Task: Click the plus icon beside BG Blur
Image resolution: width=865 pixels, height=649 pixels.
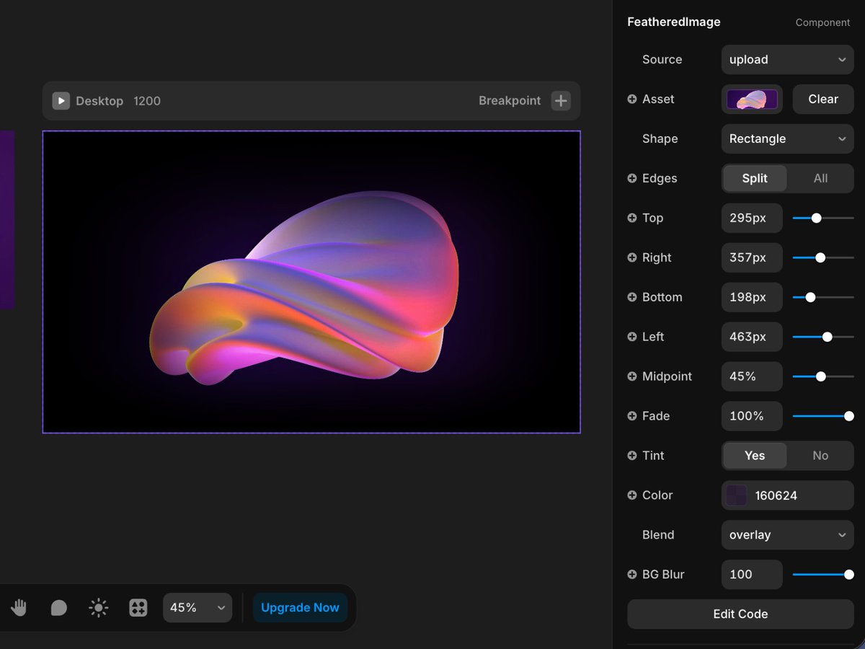Action: click(630, 575)
